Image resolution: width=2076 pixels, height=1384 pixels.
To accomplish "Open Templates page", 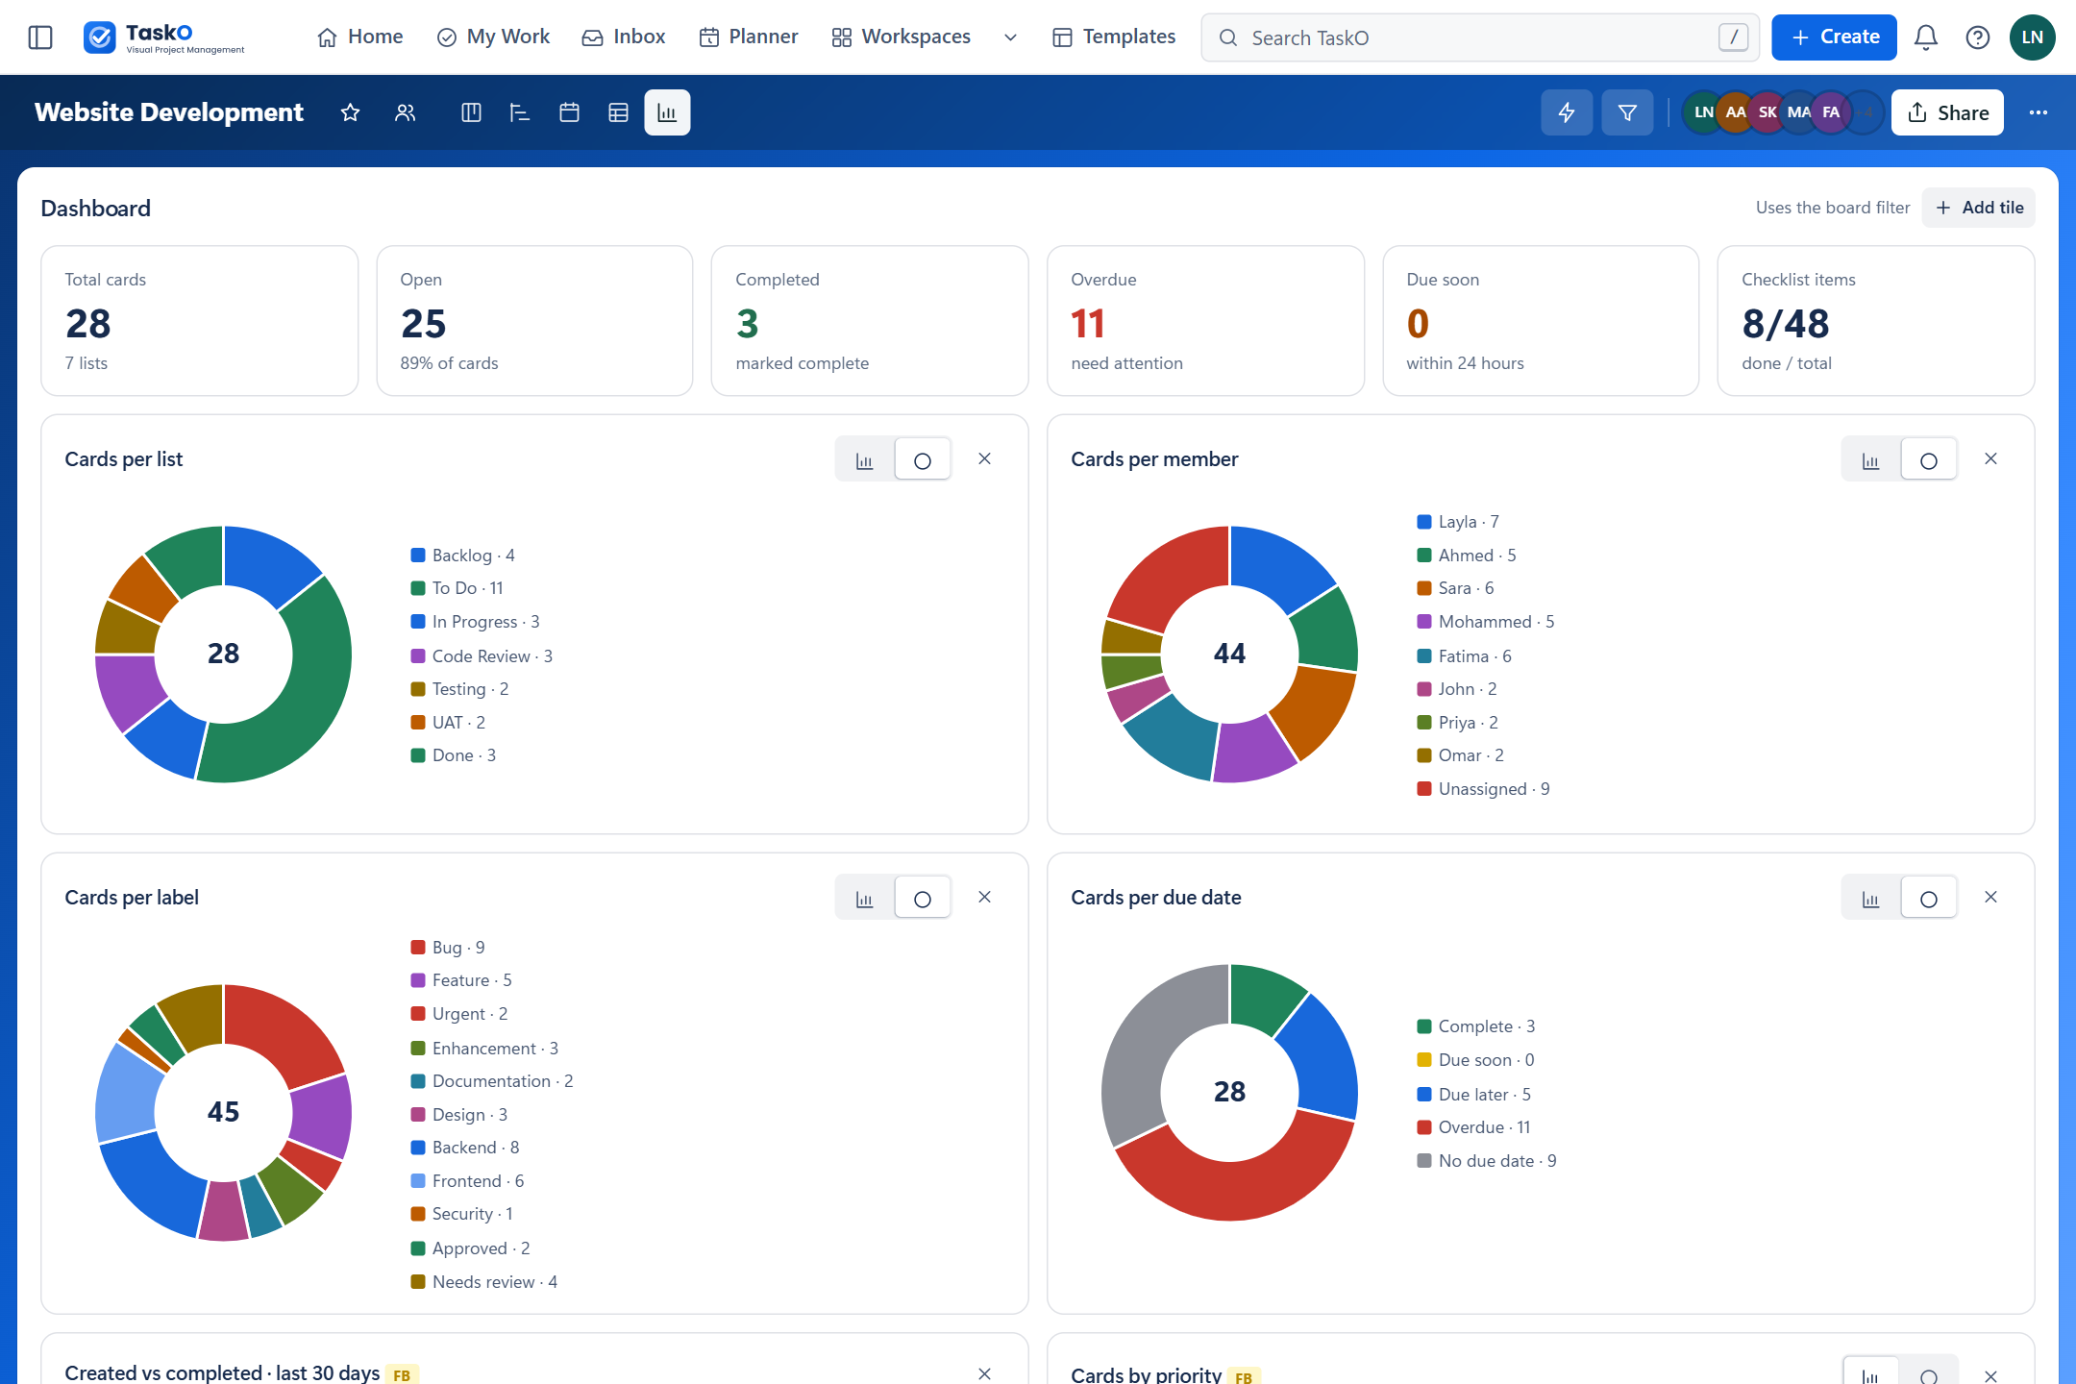I will pos(1115,37).
